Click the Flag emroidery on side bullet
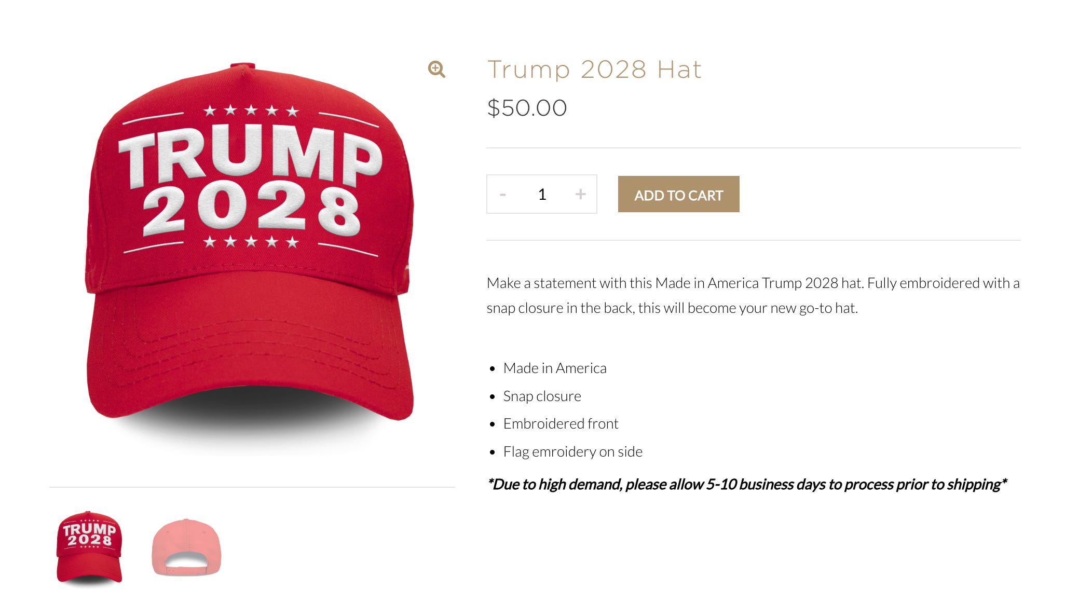The width and height of the screenshot is (1065, 605). (572, 451)
